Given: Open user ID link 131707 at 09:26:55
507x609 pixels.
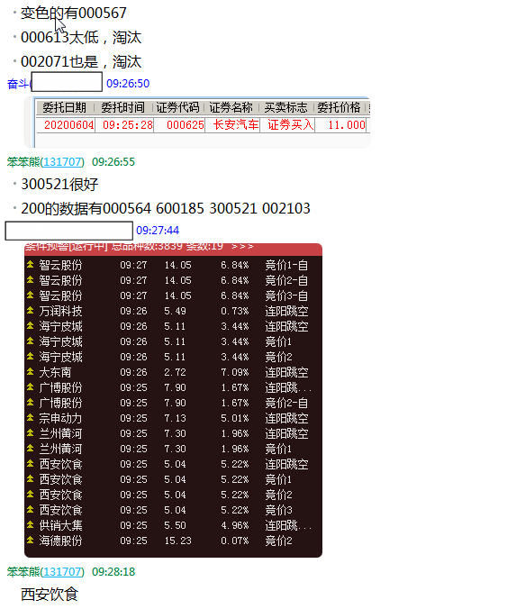Looking at the screenshot, I should (62, 161).
